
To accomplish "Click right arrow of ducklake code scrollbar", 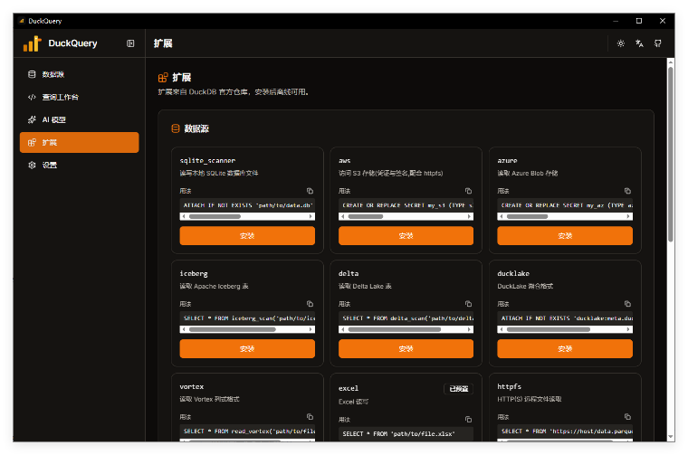I will tap(628, 329).
